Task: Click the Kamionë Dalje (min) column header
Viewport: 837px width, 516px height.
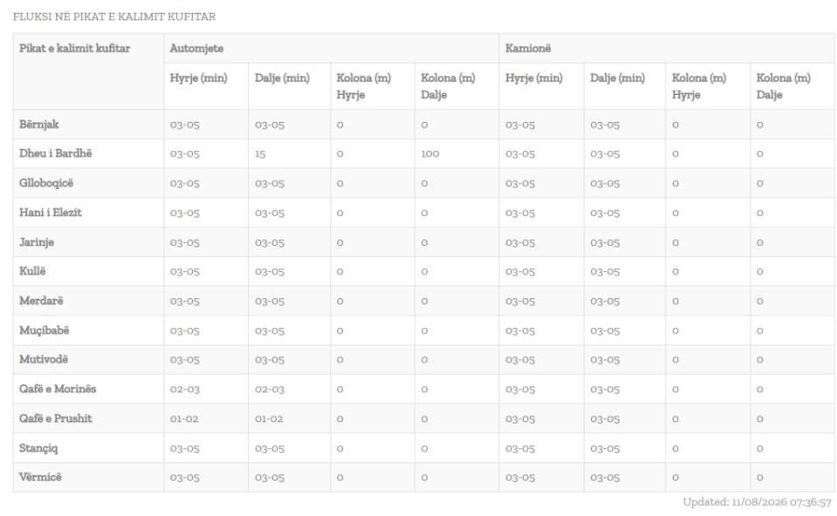Action: point(618,78)
